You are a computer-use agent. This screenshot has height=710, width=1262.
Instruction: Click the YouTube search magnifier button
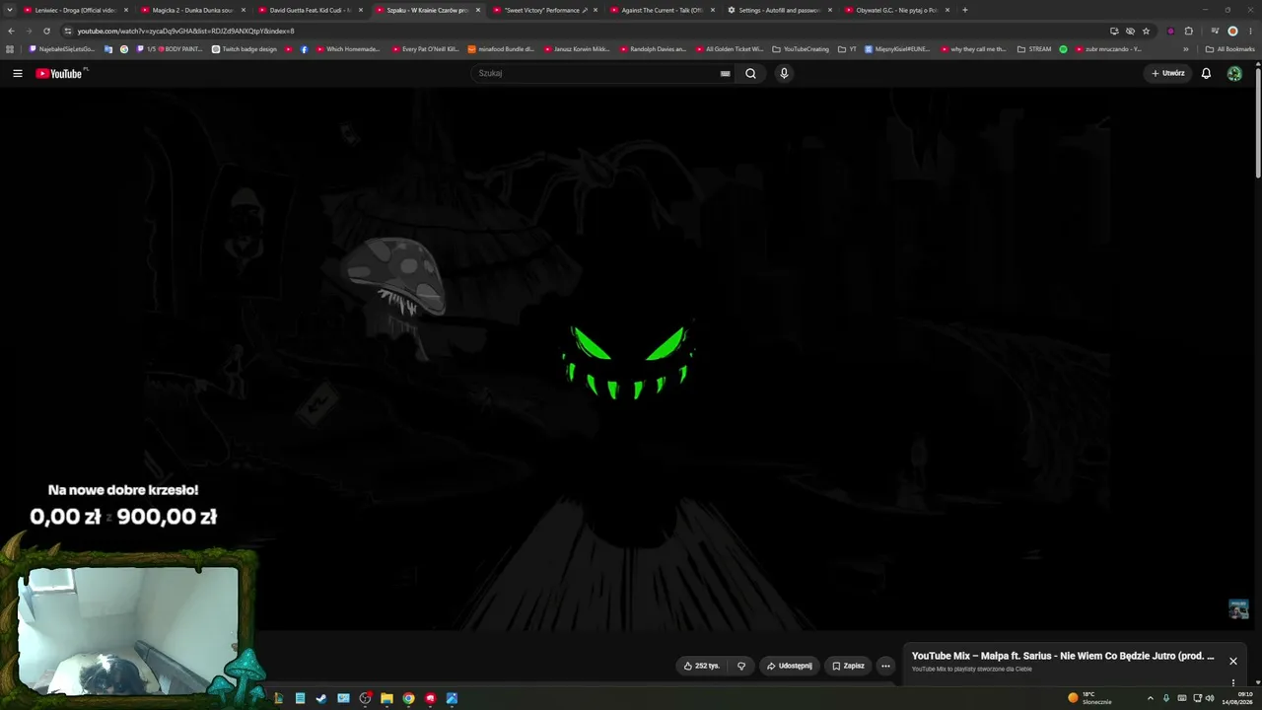(x=750, y=73)
